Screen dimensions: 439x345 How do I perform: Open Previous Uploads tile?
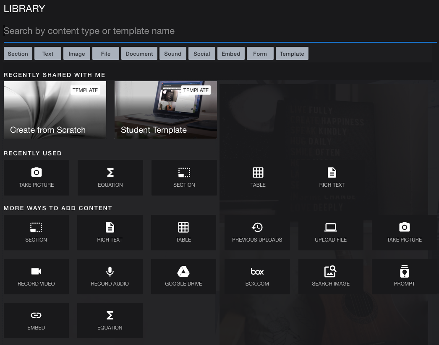(x=257, y=232)
